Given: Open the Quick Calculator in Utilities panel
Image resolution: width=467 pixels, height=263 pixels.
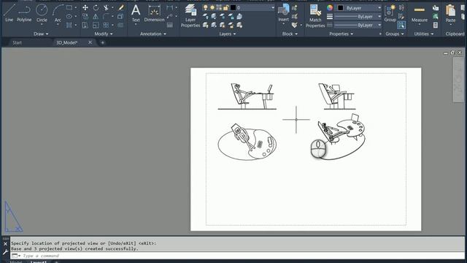Looking at the screenshot, I should 436,26.
